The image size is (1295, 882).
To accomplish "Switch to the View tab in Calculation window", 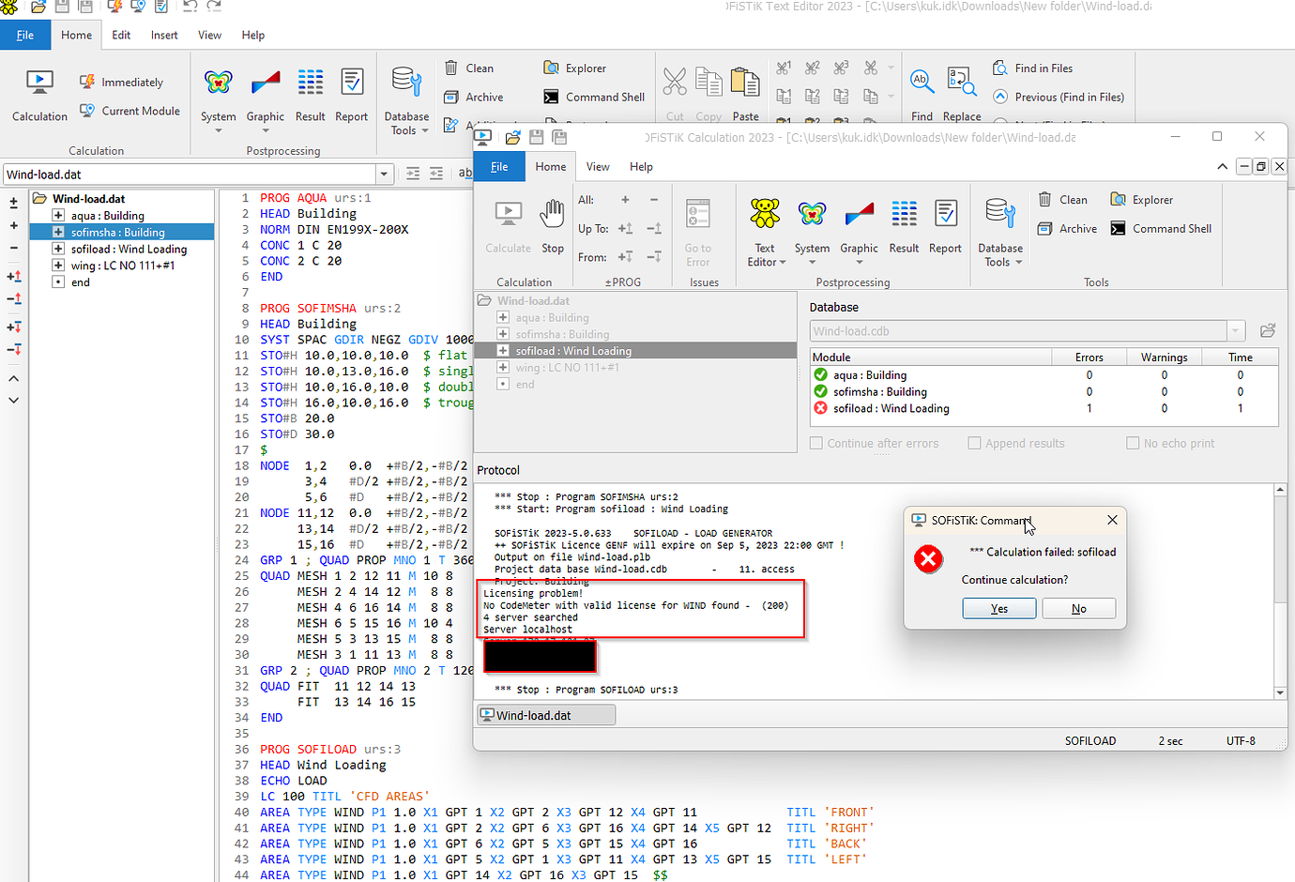I will pyautogui.click(x=598, y=167).
